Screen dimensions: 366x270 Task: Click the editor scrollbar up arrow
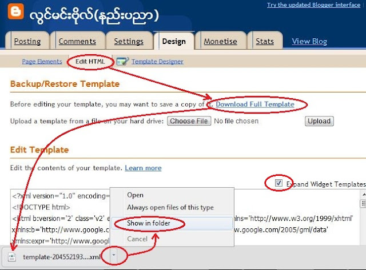(364, 194)
